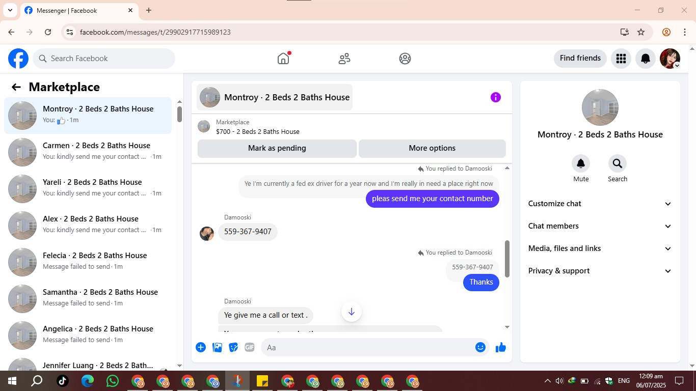This screenshot has width=696, height=391.
Task: Click the blue Thanks message bubble
Action: [x=481, y=282]
